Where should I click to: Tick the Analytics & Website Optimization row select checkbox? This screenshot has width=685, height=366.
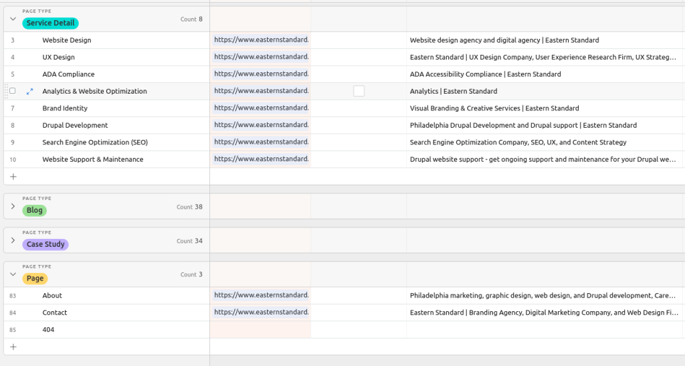[13, 91]
